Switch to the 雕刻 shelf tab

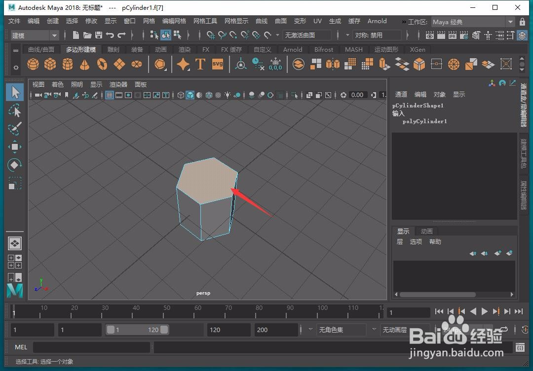click(x=113, y=50)
